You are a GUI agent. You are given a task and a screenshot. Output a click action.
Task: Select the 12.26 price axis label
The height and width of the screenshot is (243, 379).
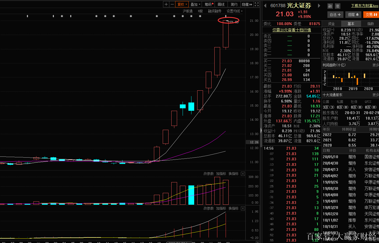(253, 142)
